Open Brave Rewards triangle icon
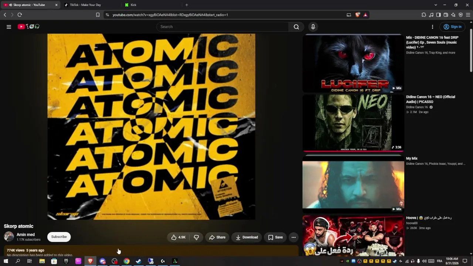The width and height of the screenshot is (473, 266). (x=365, y=15)
